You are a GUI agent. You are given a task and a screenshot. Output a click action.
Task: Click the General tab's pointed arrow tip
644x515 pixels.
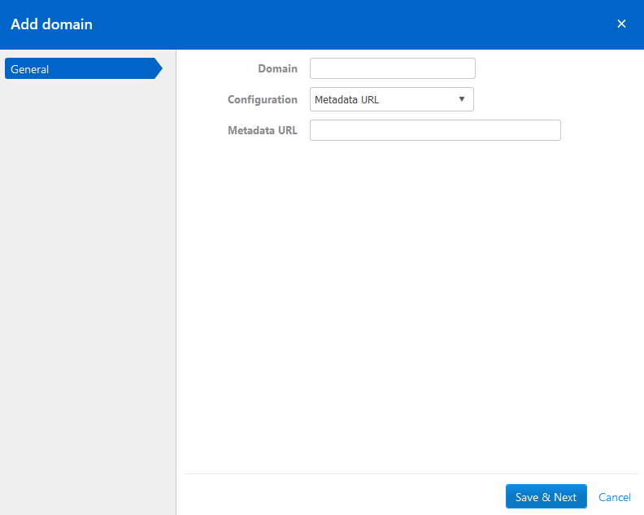point(159,69)
